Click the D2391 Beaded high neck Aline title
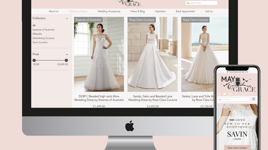 pos(99,98)
